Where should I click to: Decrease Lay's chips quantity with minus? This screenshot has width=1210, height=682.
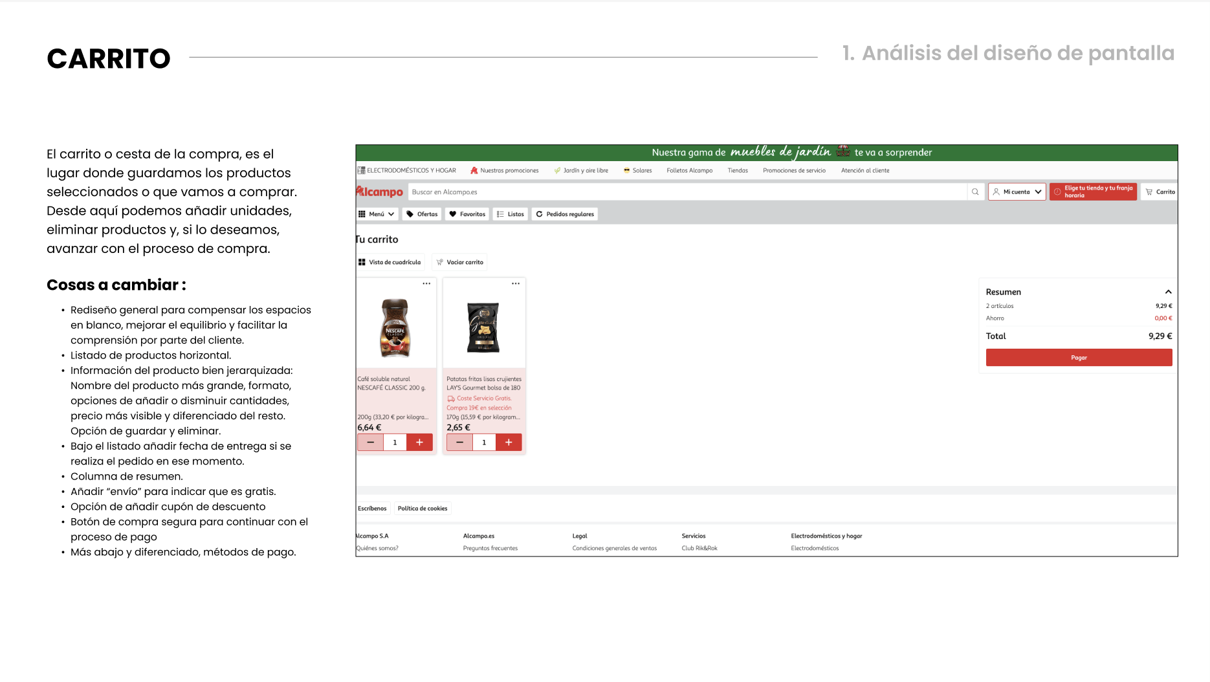click(x=459, y=443)
